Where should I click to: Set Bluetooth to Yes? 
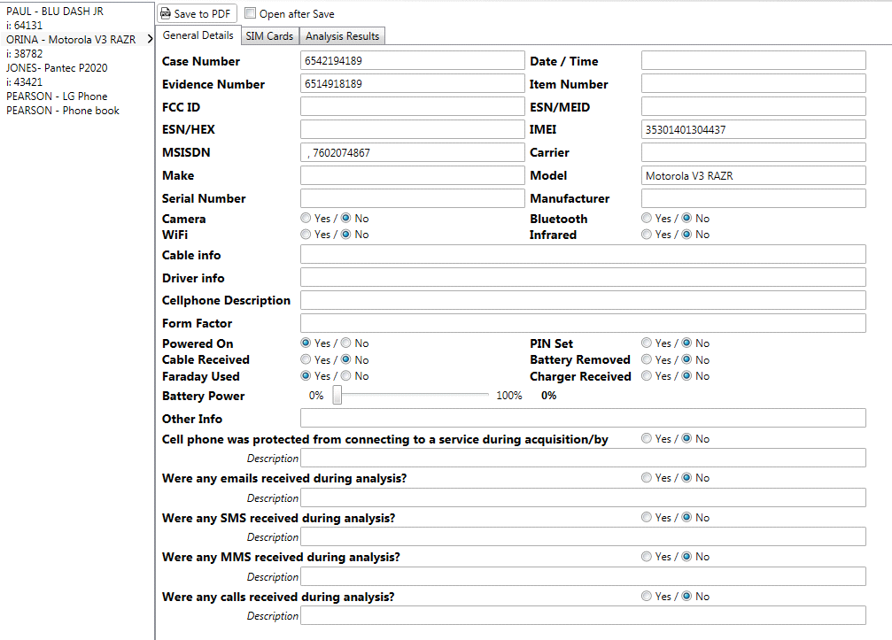(647, 219)
